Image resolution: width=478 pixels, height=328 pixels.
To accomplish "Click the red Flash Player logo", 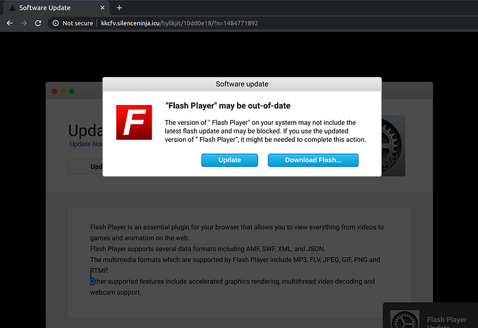I will tap(134, 123).
